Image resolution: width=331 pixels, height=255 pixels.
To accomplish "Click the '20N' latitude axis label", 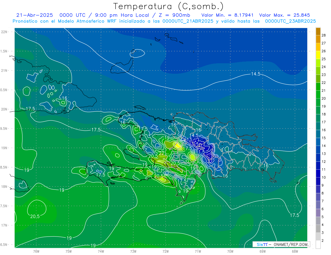I will click(x=4, y=109).
